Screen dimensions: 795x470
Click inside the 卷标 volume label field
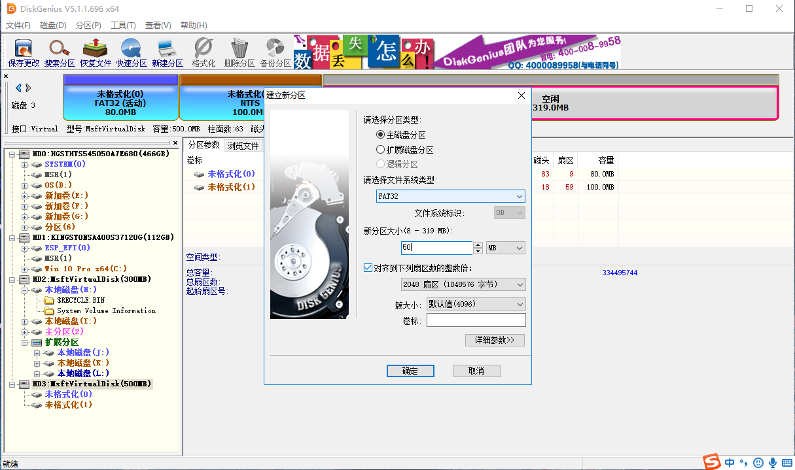[476, 320]
